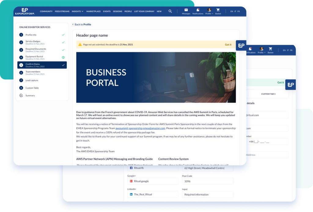Image resolution: width=313 pixels, height=212 pixels.
Task: Select the Equipment Rental step
Action: point(42,57)
